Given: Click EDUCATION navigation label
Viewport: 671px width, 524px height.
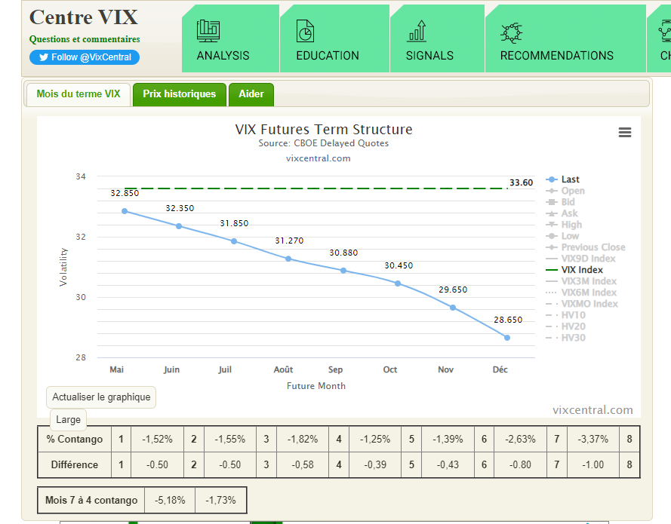Looking at the screenshot, I should (328, 56).
